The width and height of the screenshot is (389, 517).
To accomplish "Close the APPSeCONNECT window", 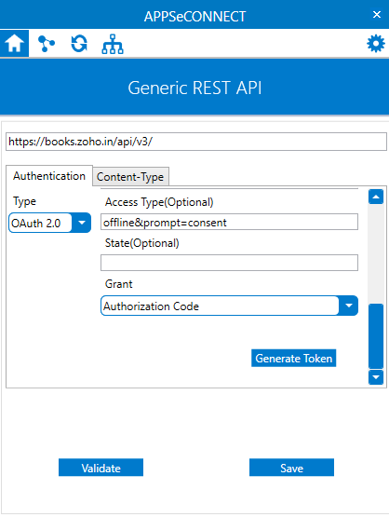I will click(377, 15).
